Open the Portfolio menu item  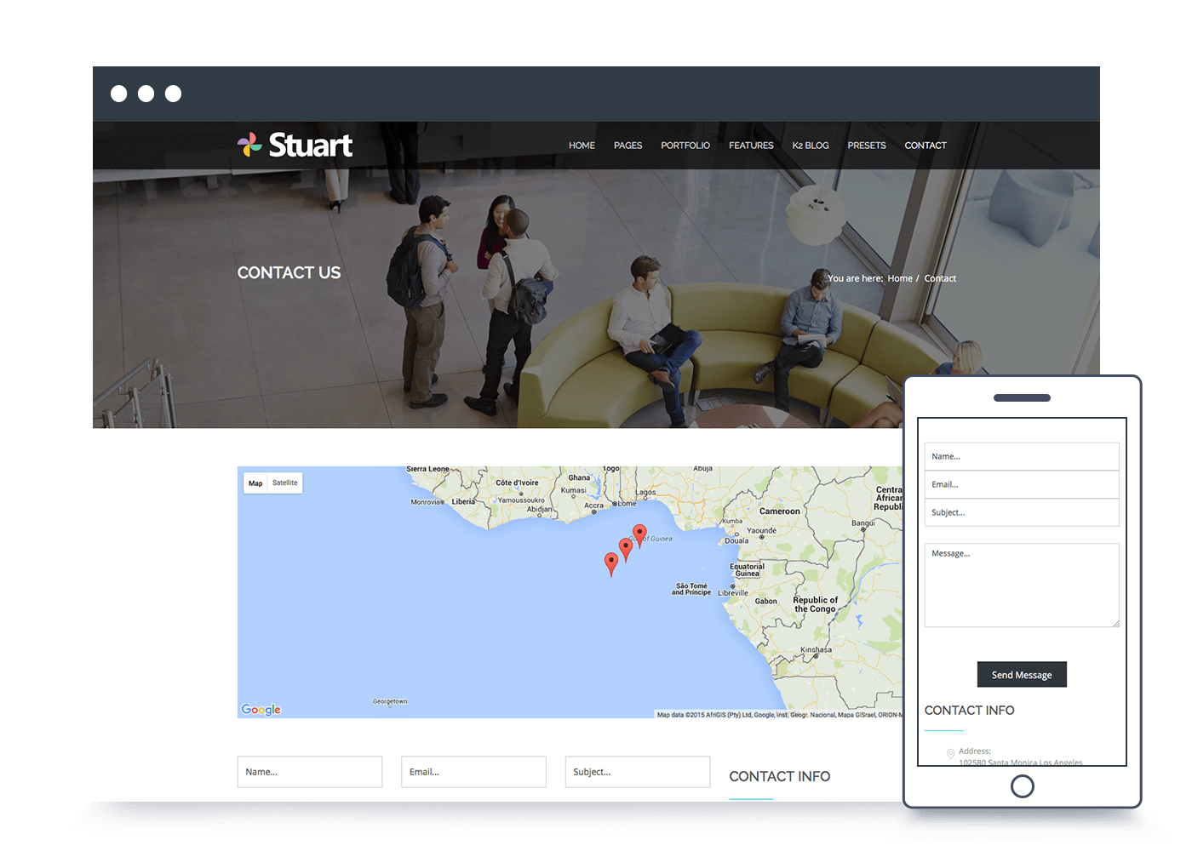(x=685, y=146)
